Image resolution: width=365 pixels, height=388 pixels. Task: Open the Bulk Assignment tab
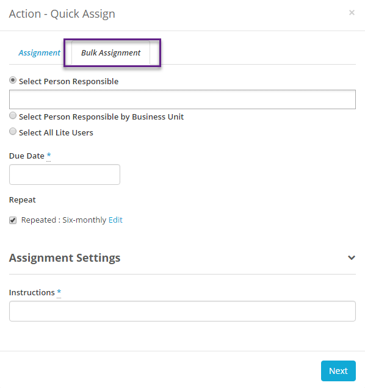pyautogui.click(x=110, y=52)
